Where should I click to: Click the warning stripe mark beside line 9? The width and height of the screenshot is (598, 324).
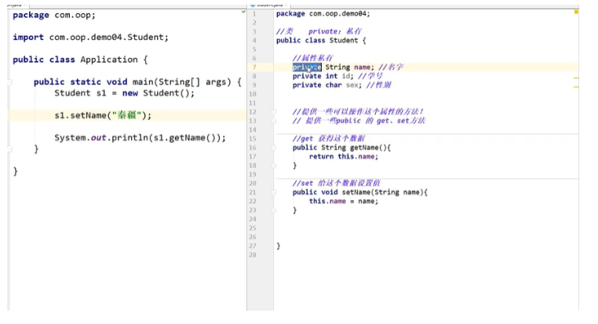(576, 87)
